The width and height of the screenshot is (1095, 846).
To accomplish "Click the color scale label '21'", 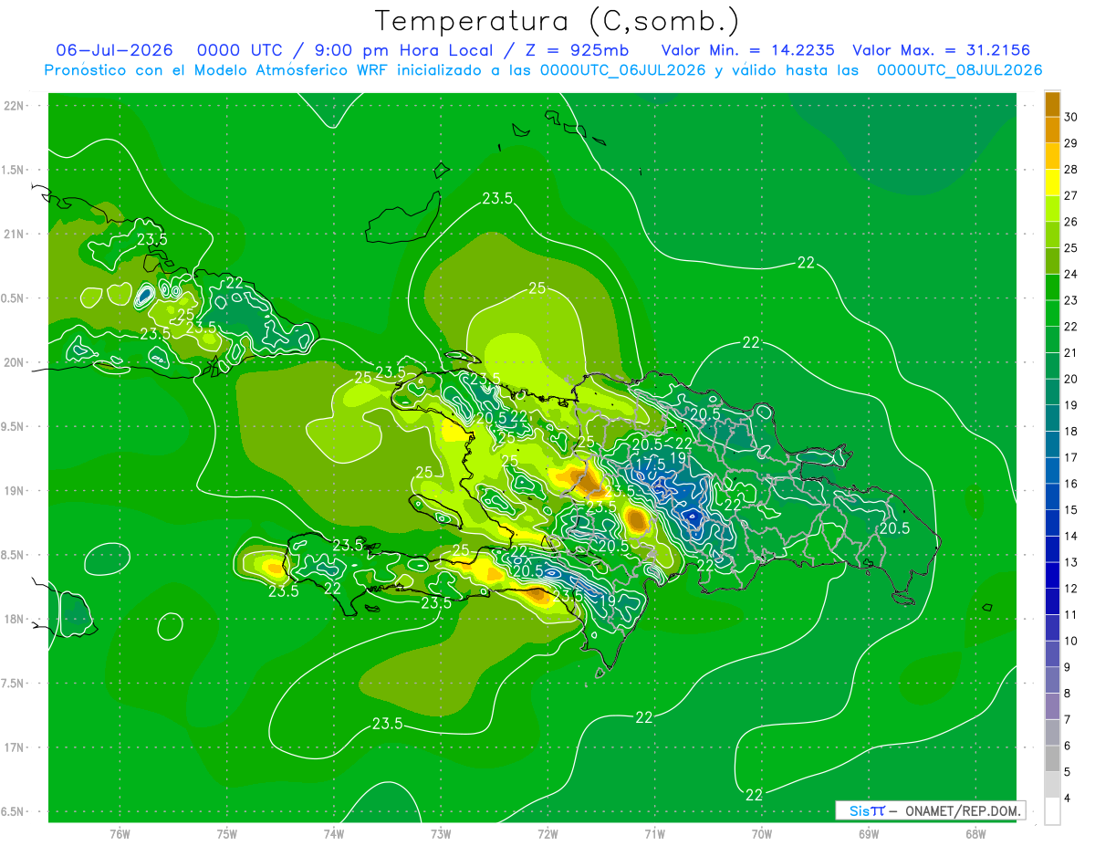I will pyautogui.click(x=1071, y=352).
